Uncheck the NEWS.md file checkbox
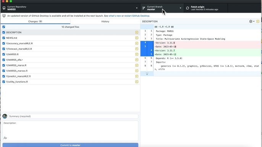The width and height of the screenshot is (262, 147). (4, 38)
